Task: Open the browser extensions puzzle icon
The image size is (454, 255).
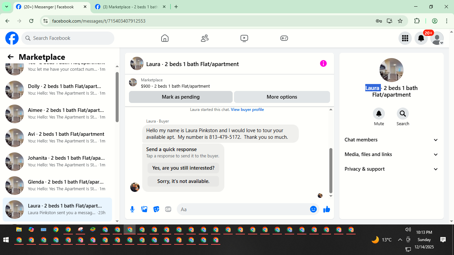Action: [417, 21]
